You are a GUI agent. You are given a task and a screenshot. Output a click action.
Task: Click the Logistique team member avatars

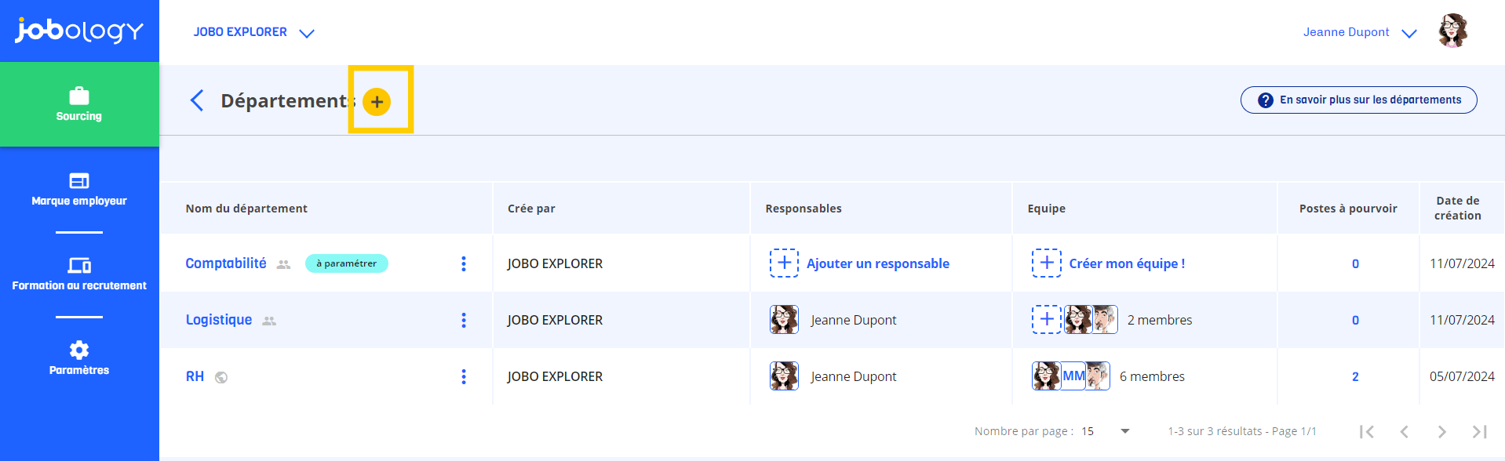coord(1091,320)
